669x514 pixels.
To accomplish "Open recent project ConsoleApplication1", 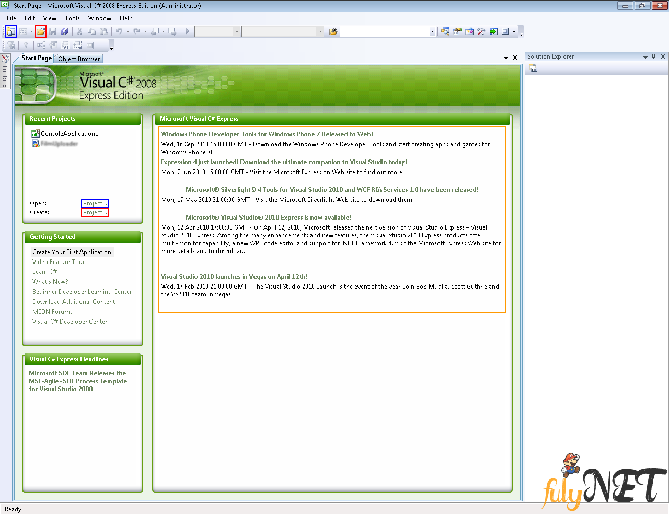I will (70, 134).
